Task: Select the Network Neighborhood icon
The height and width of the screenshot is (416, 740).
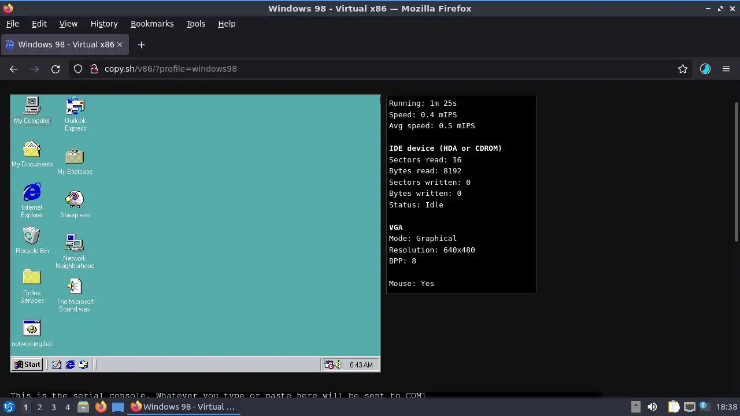Action: pyautogui.click(x=75, y=251)
